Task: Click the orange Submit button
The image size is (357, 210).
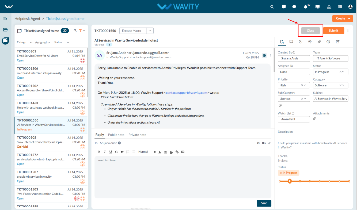Action: (333, 30)
